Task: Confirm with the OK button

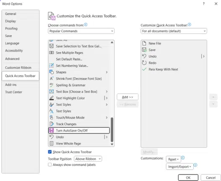Action: coord(188,178)
